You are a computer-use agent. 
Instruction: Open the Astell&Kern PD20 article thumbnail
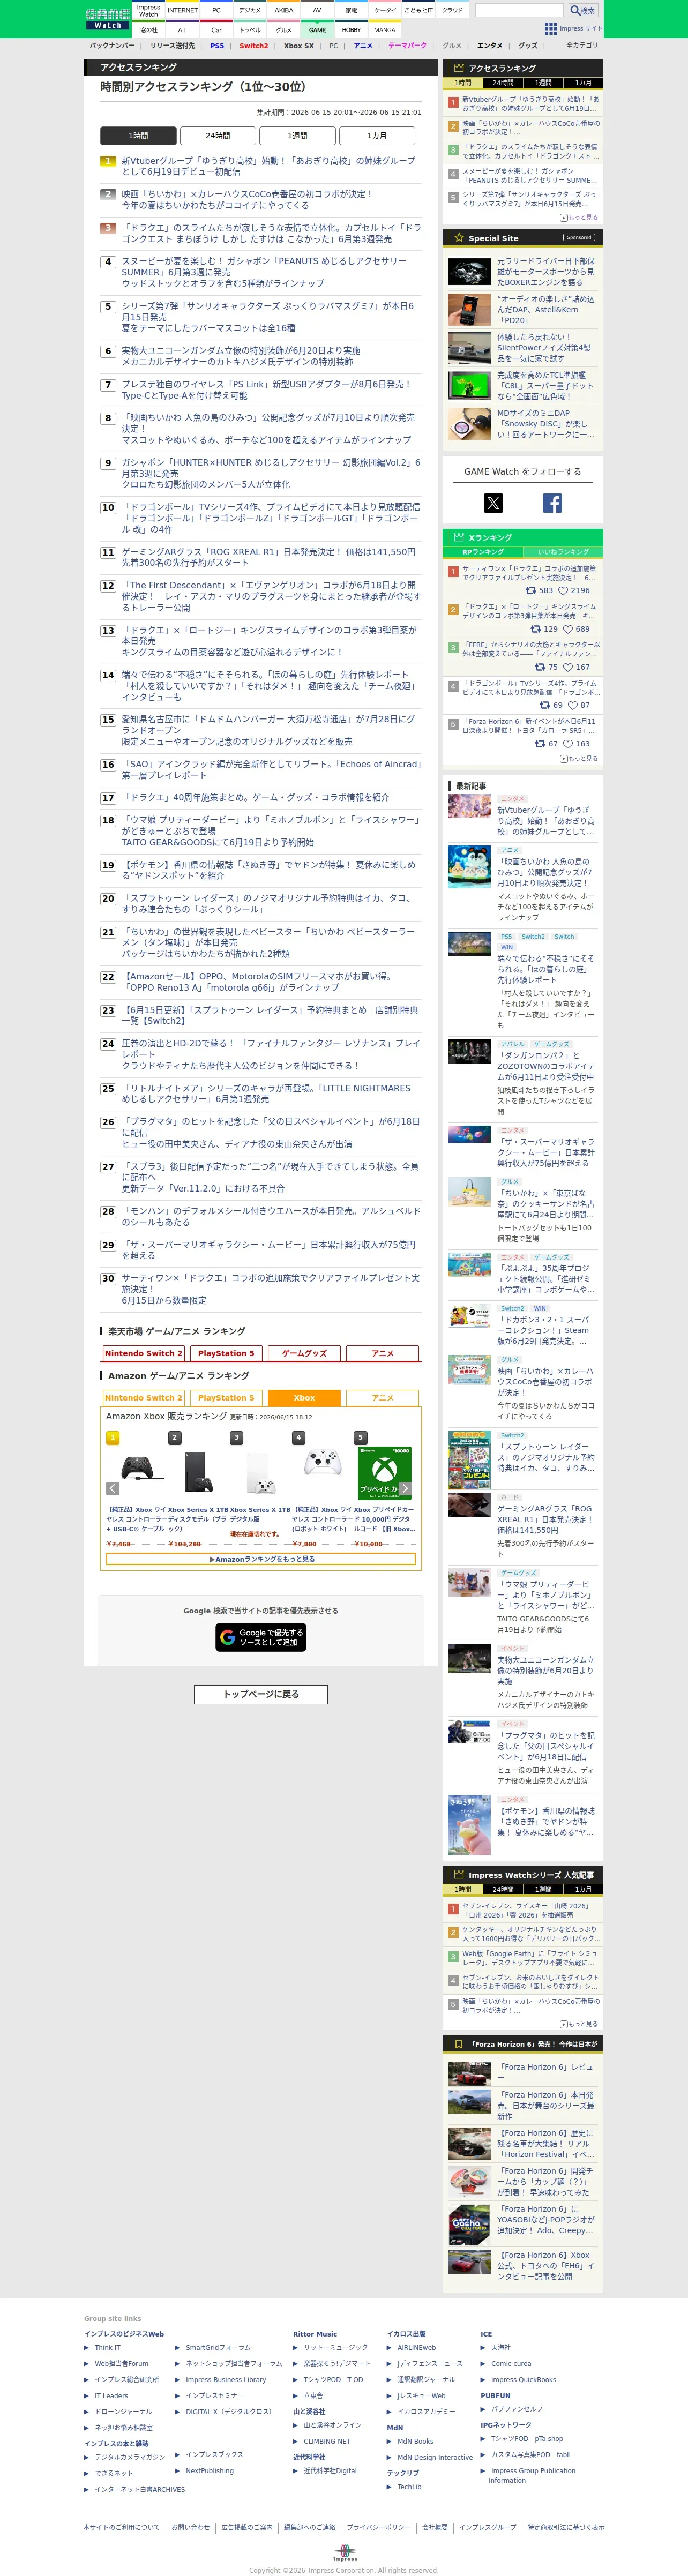pos(469,310)
